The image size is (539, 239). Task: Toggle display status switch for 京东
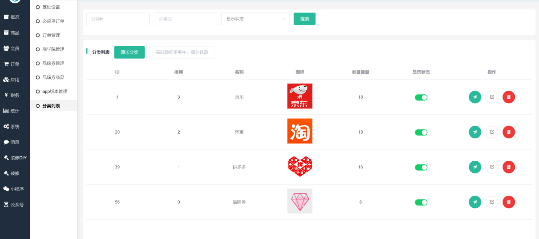click(421, 98)
